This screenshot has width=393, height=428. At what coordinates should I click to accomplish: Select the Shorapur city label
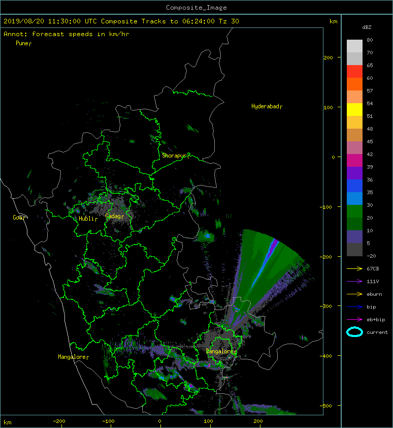[175, 156]
